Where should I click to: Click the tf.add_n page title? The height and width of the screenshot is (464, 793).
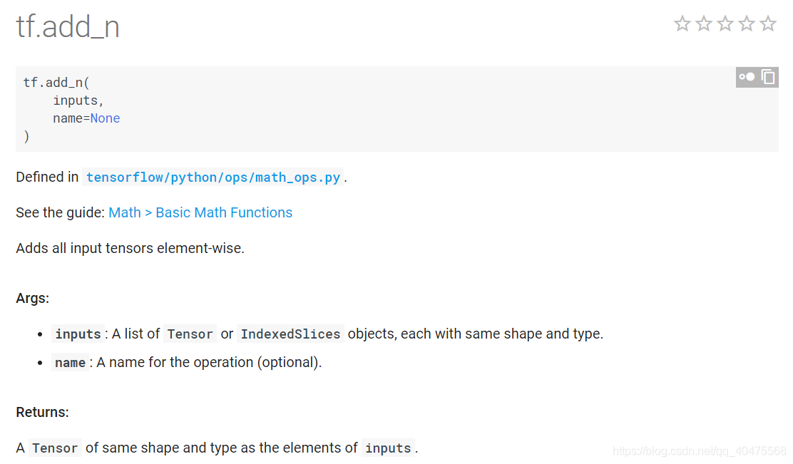point(68,26)
